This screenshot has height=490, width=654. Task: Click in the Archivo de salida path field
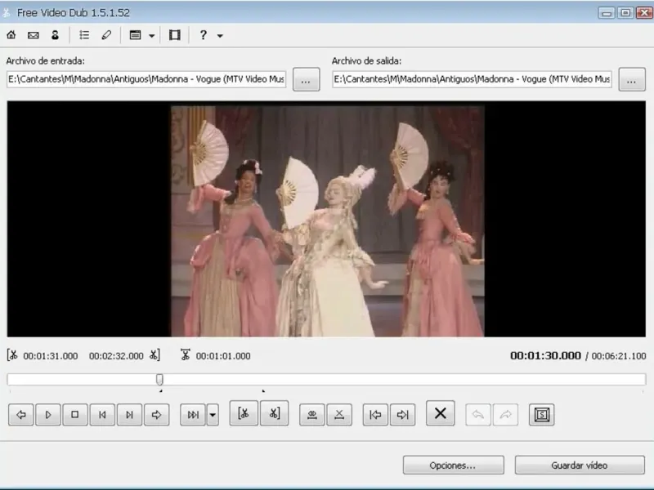tap(472, 79)
